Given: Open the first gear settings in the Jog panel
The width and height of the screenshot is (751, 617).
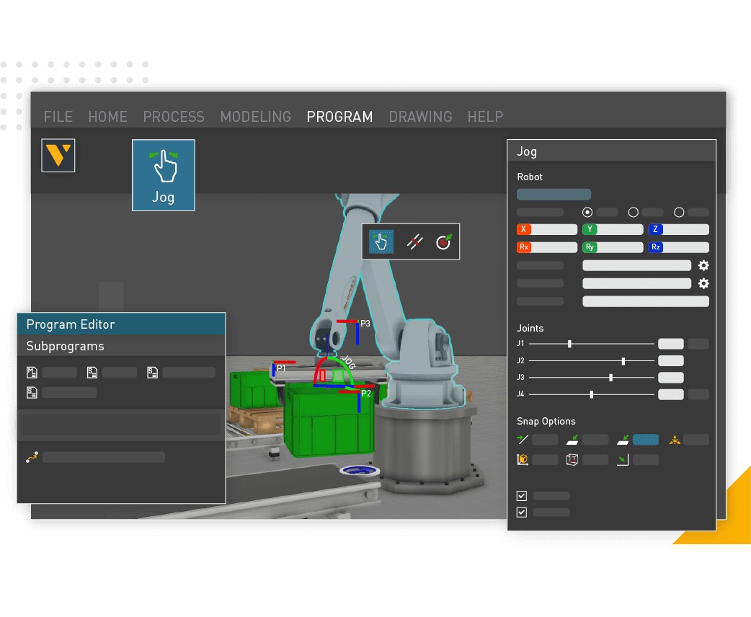Looking at the screenshot, I should (703, 265).
